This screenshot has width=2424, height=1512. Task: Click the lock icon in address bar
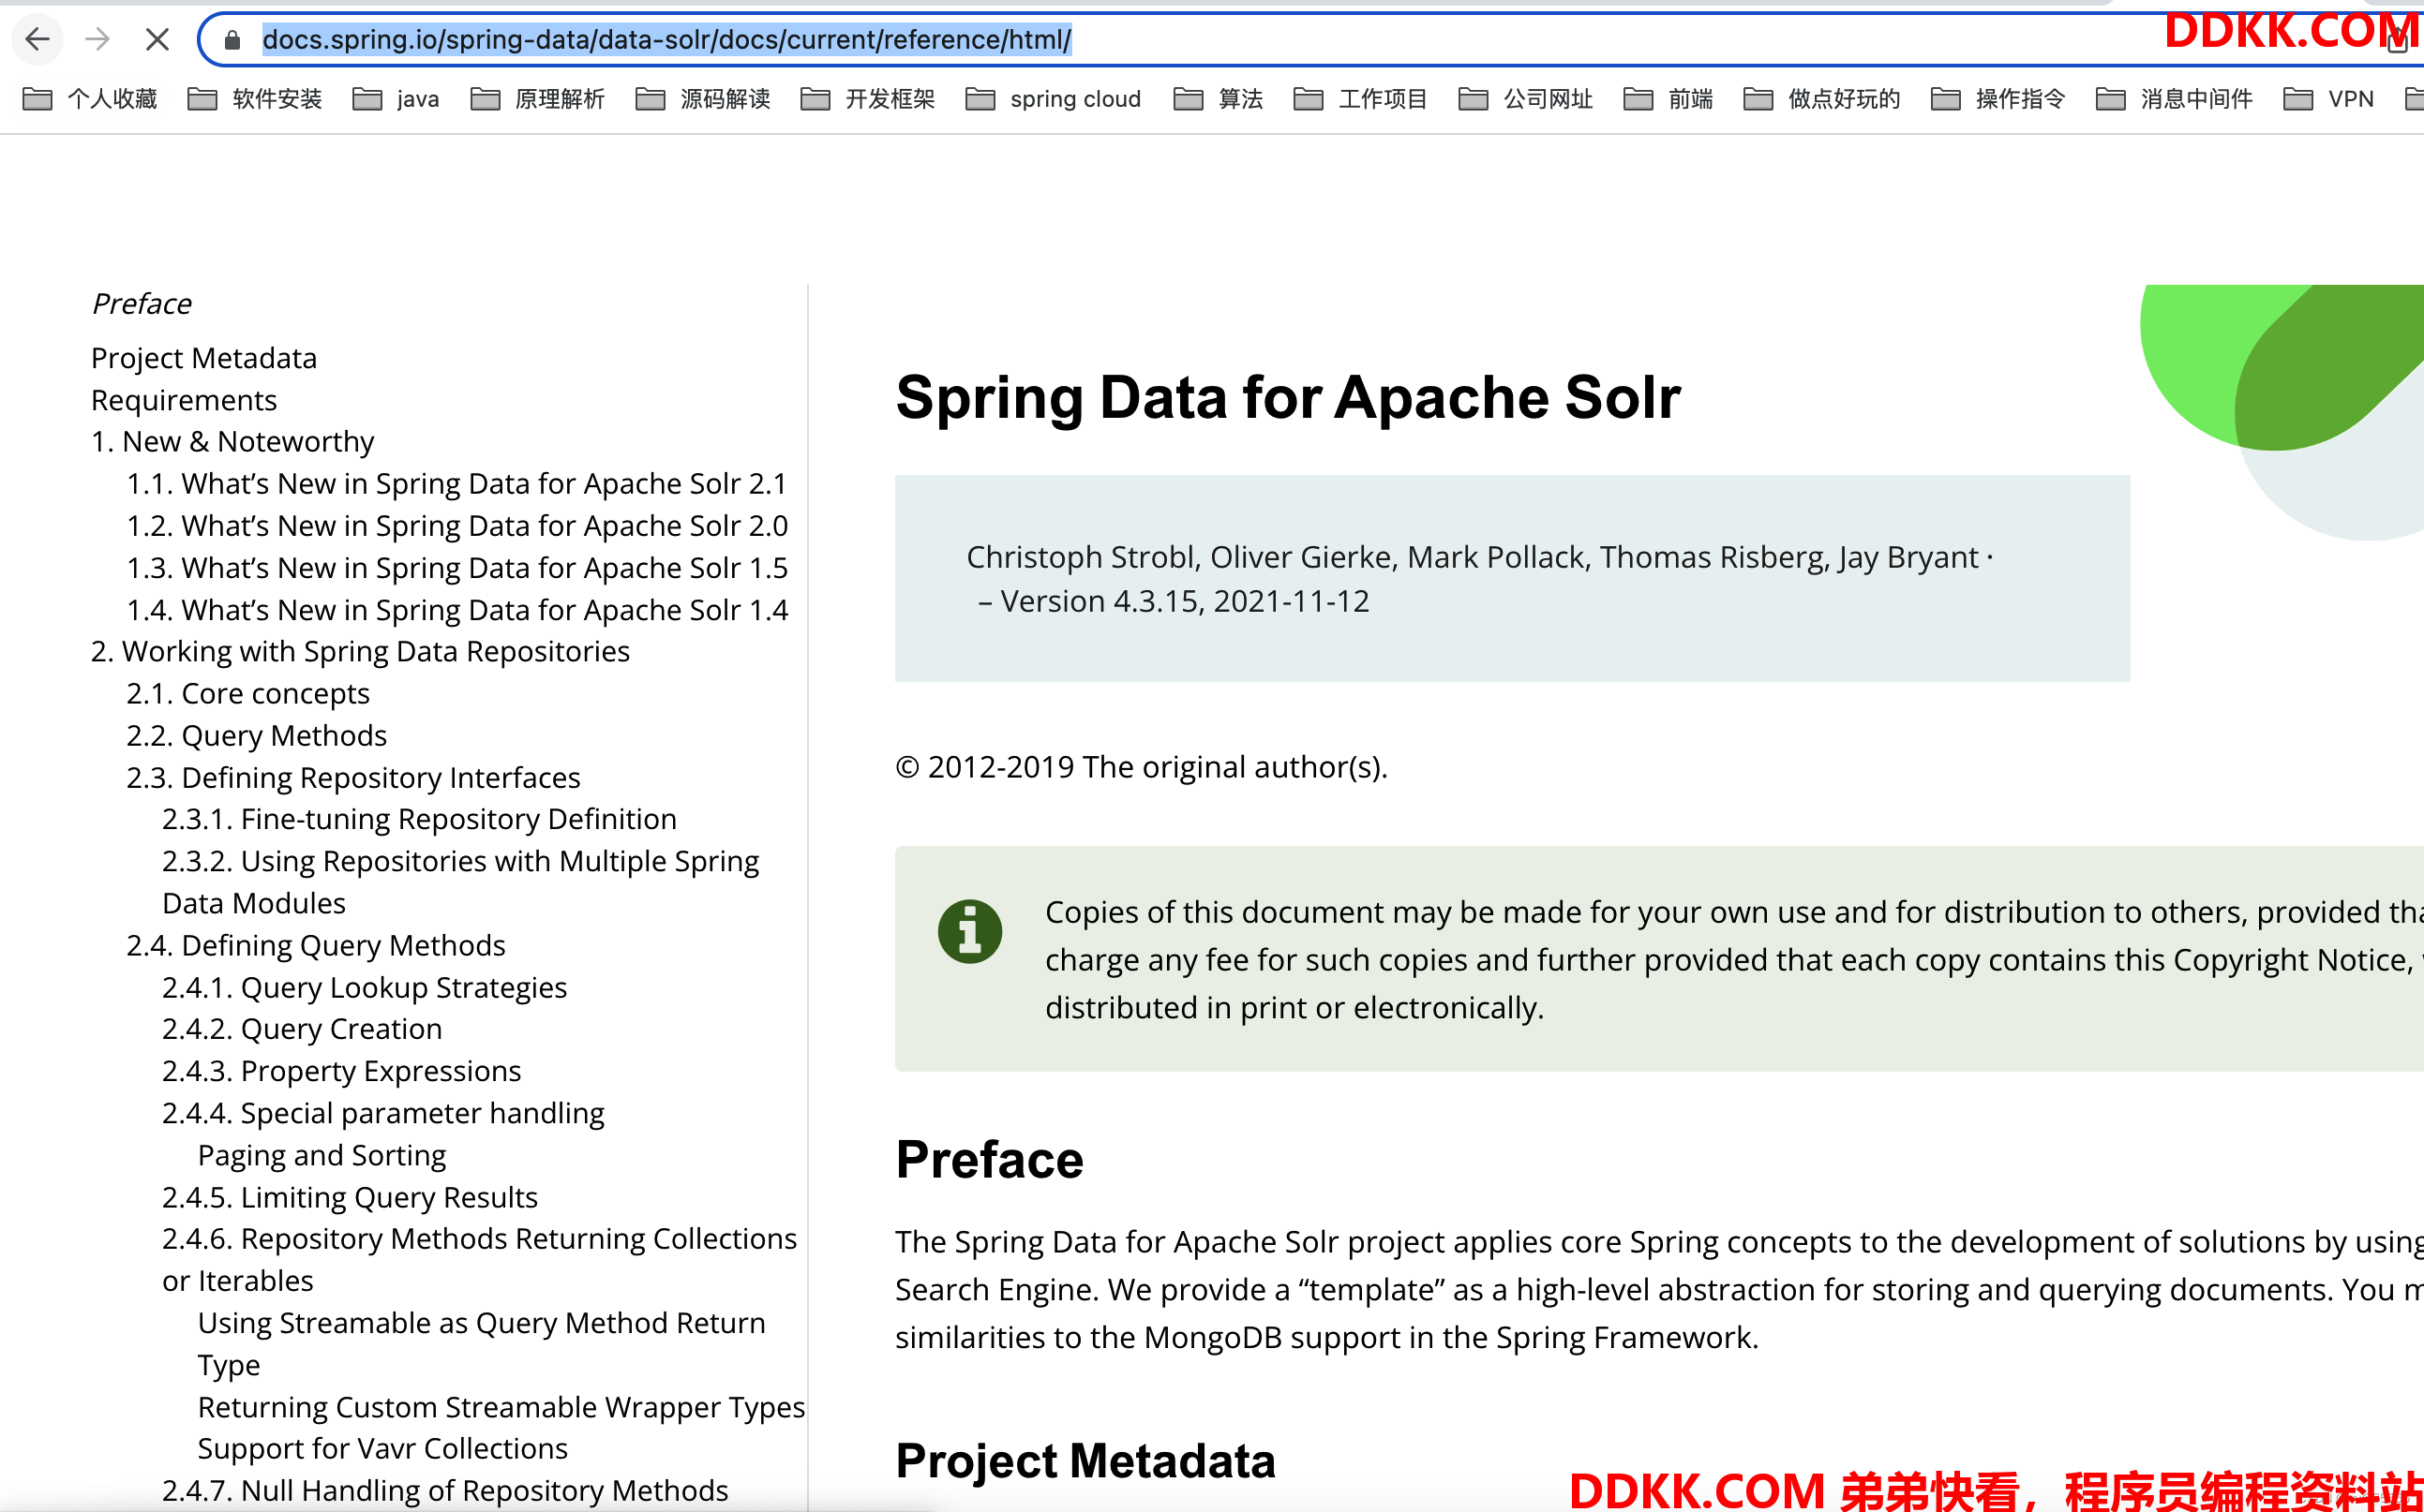pyautogui.click(x=232, y=40)
